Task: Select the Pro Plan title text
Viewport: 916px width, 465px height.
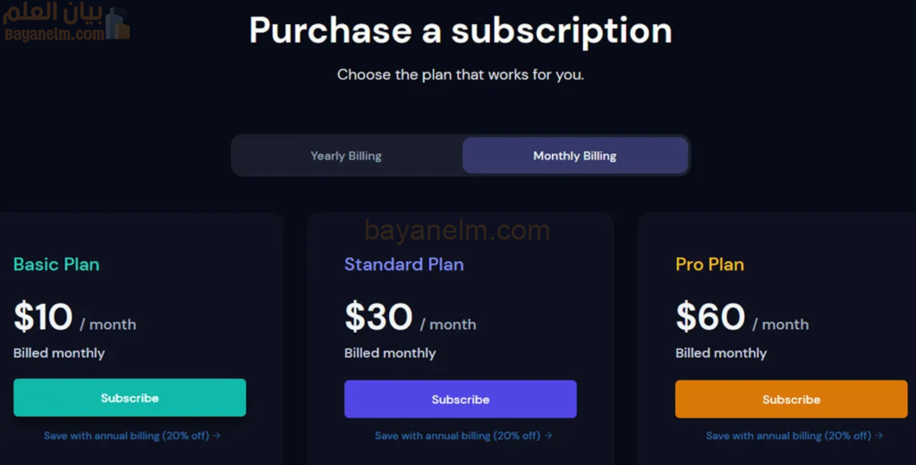Action: pos(709,264)
